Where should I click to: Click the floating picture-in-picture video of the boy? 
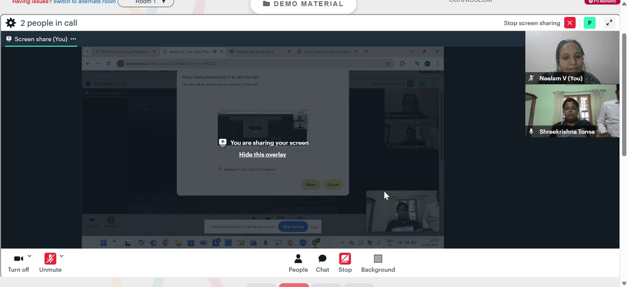click(403, 211)
